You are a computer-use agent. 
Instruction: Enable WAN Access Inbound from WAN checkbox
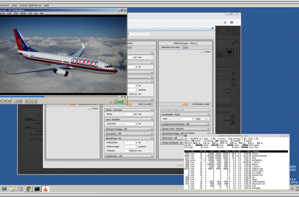(x=202, y=52)
